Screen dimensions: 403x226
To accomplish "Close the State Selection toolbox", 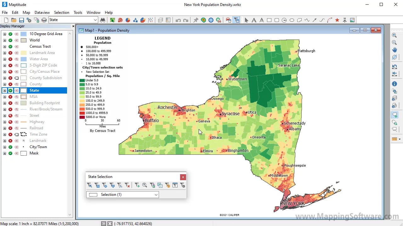I will 183,177.
